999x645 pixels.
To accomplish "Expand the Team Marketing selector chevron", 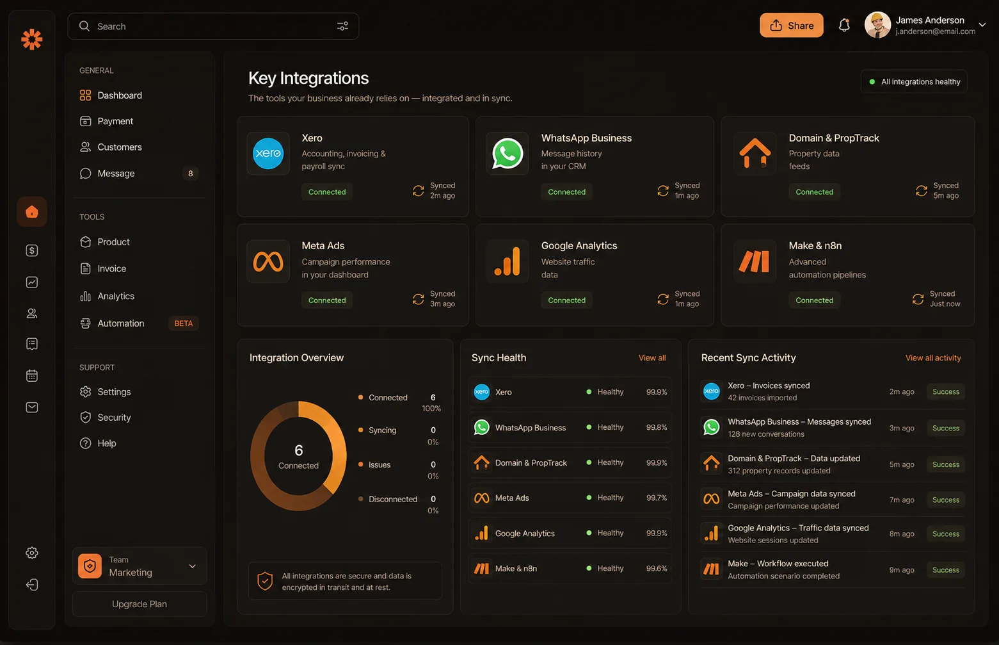I will pos(192,566).
